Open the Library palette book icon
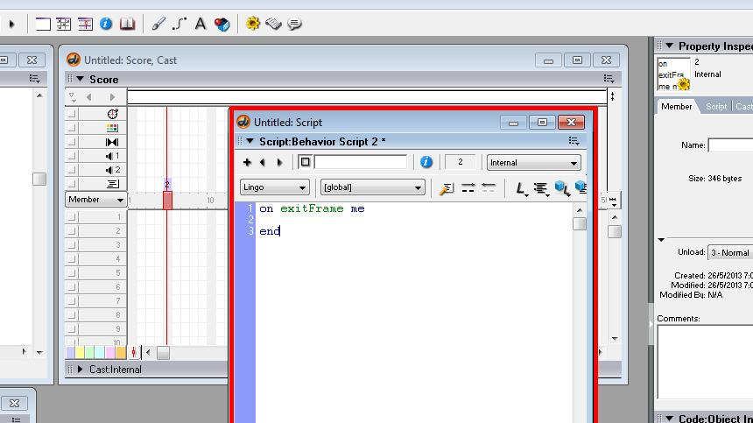The image size is (753, 423). (x=127, y=24)
